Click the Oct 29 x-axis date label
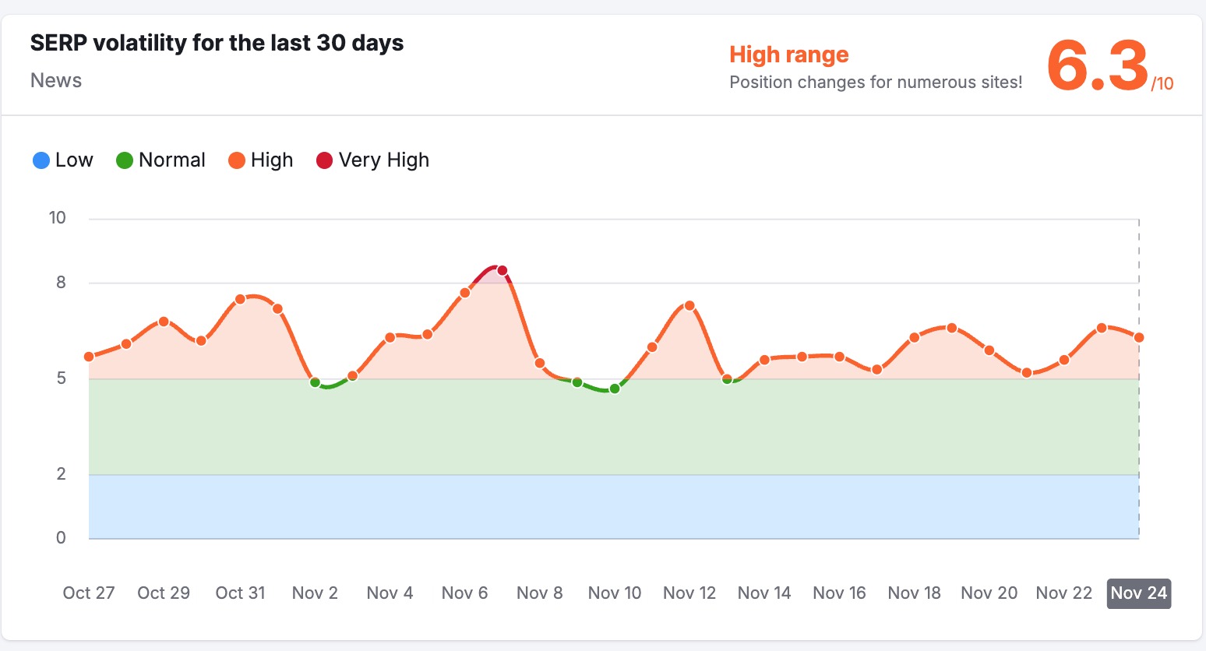This screenshot has width=1206, height=651. [164, 593]
